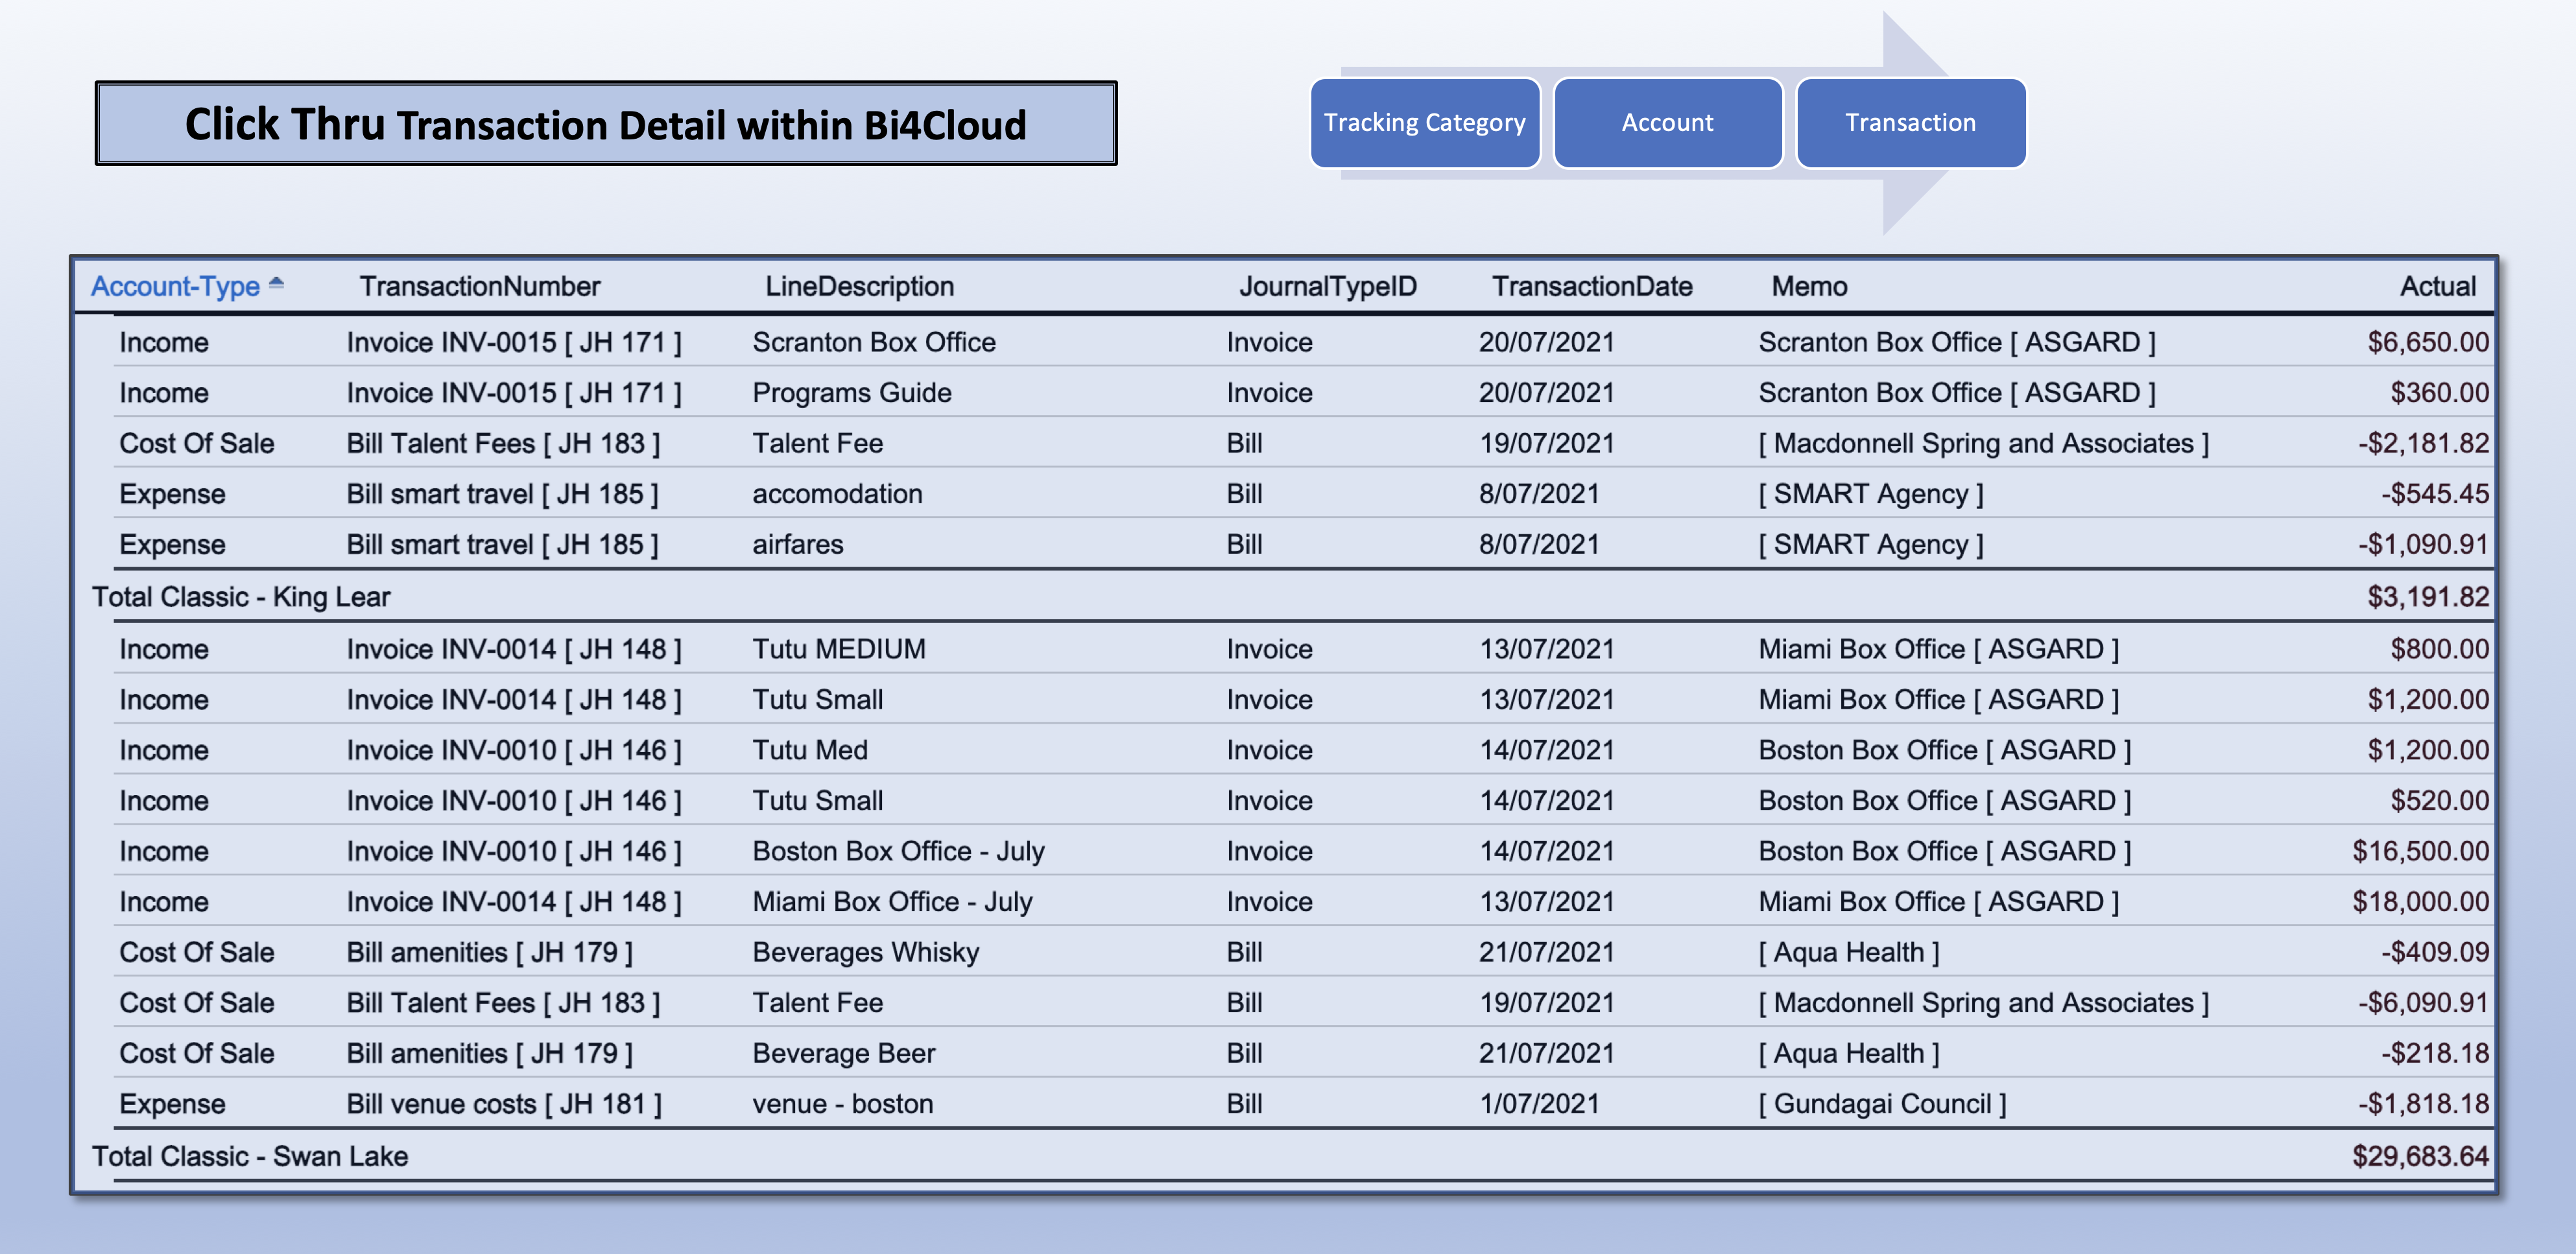Viewport: 2576px width, 1254px height.
Task: Click the Account step button
Action: pos(1667,122)
